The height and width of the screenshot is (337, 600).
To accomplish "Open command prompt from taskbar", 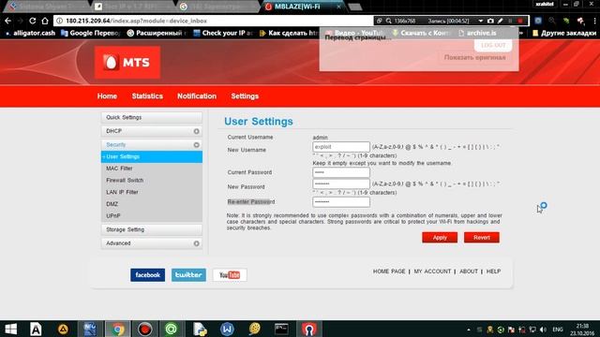I will click(281, 329).
